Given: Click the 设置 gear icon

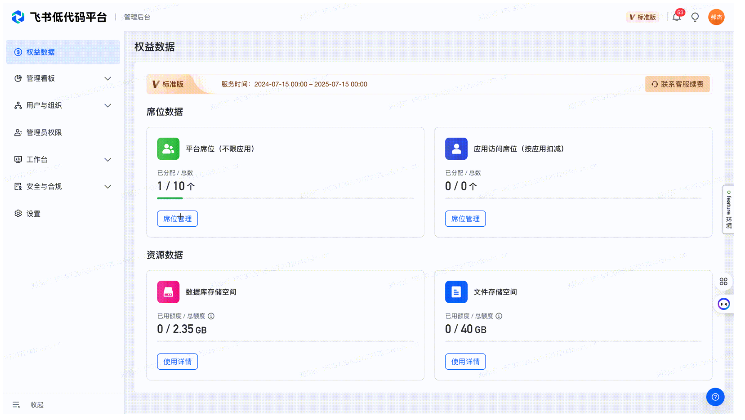Looking at the screenshot, I should pos(18,214).
